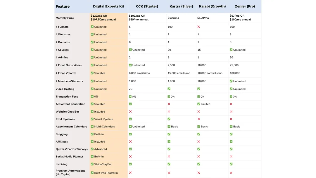Click Kartra's green checkmark in the Blogging row
Screen dimensions: 316x178
click(169, 134)
